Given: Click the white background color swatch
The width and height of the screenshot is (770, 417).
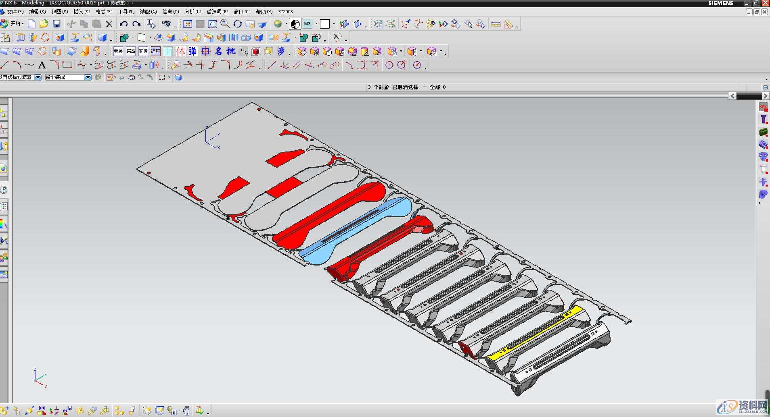Looking at the screenshot, I should tap(324, 24).
